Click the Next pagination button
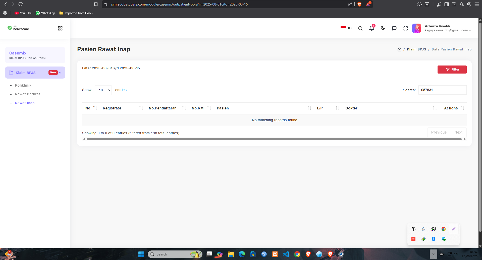The width and height of the screenshot is (482, 260). [458, 132]
